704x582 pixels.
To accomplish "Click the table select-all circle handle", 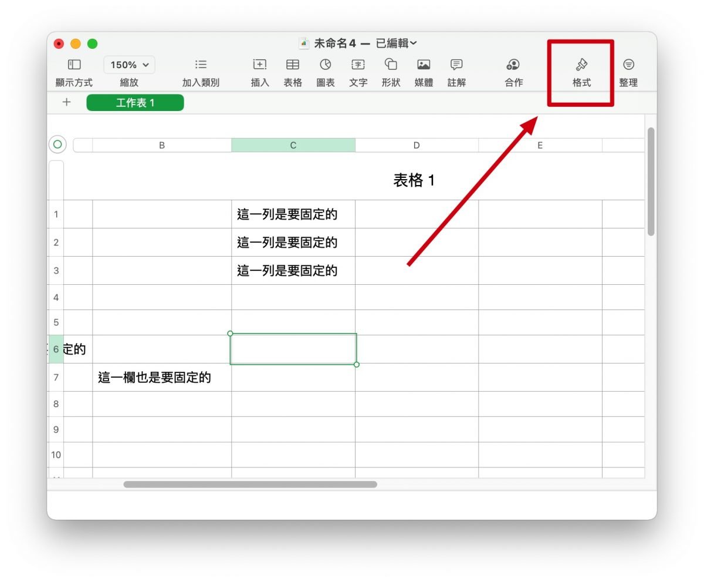I will click(57, 144).
